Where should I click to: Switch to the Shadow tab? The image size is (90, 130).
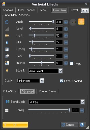pyautogui.click(x=8, y=10)
